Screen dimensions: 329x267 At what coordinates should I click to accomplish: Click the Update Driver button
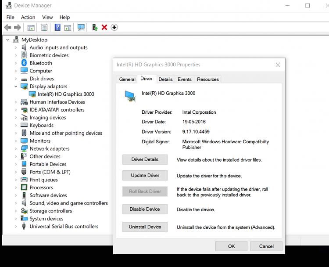145,175
